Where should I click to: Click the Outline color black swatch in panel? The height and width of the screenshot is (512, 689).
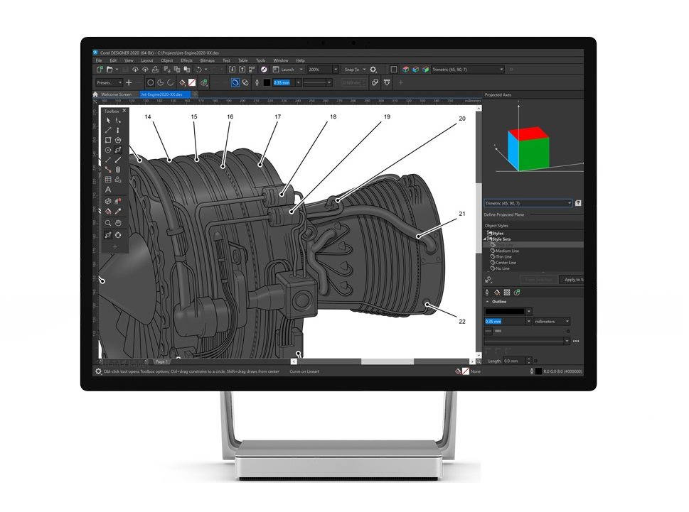tap(505, 311)
